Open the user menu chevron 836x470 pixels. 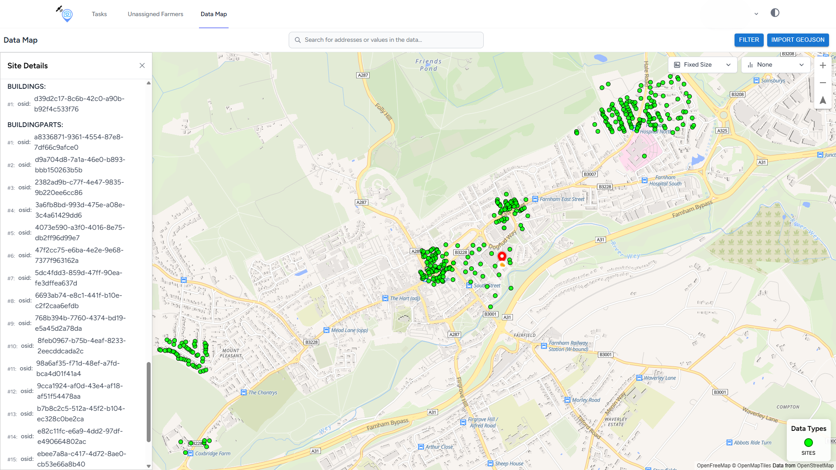[x=756, y=14]
